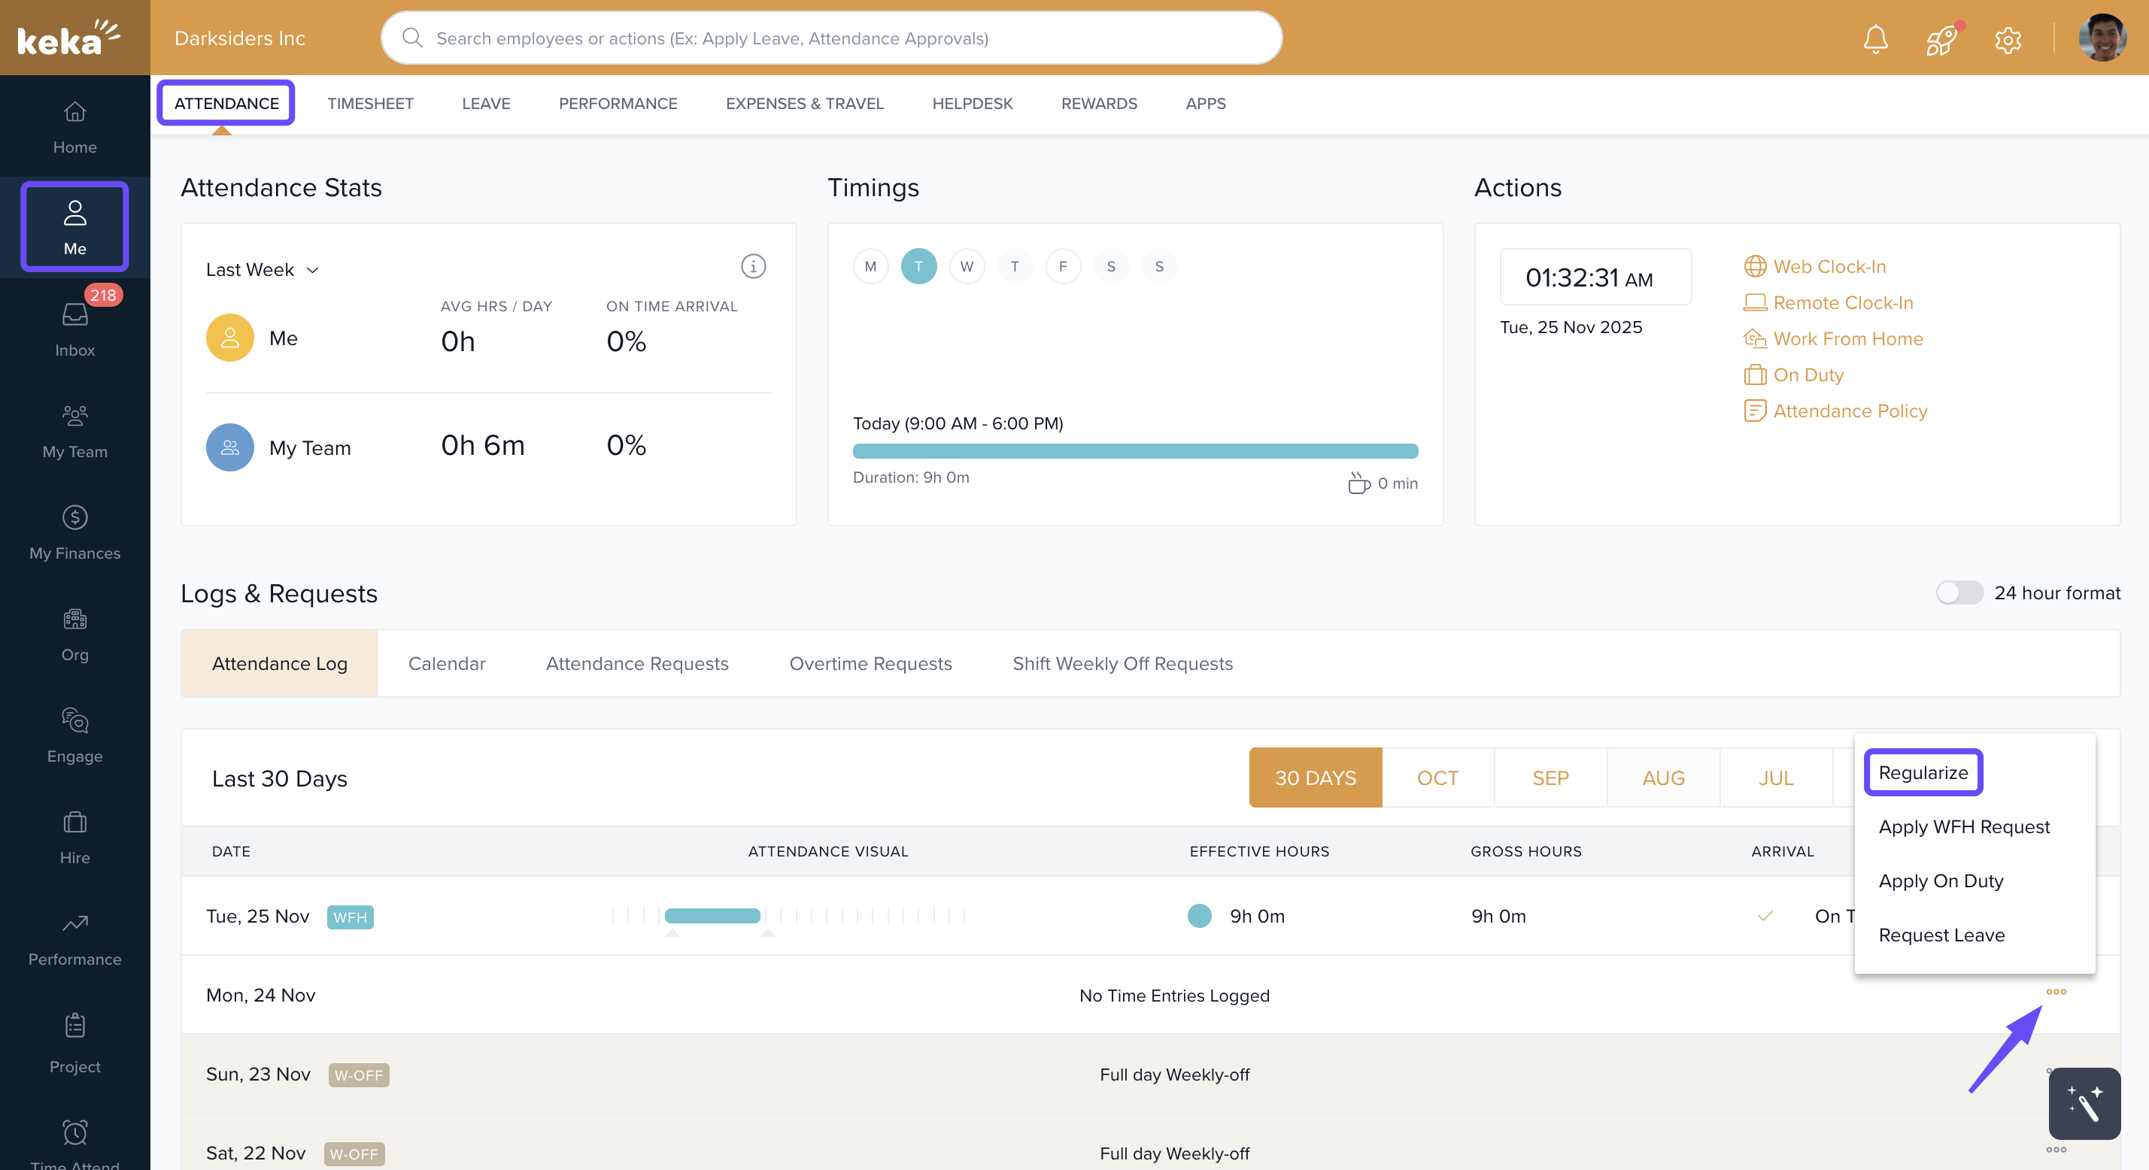Click the Web Clock-In link
2149x1170 pixels.
[x=1829, y=266]
